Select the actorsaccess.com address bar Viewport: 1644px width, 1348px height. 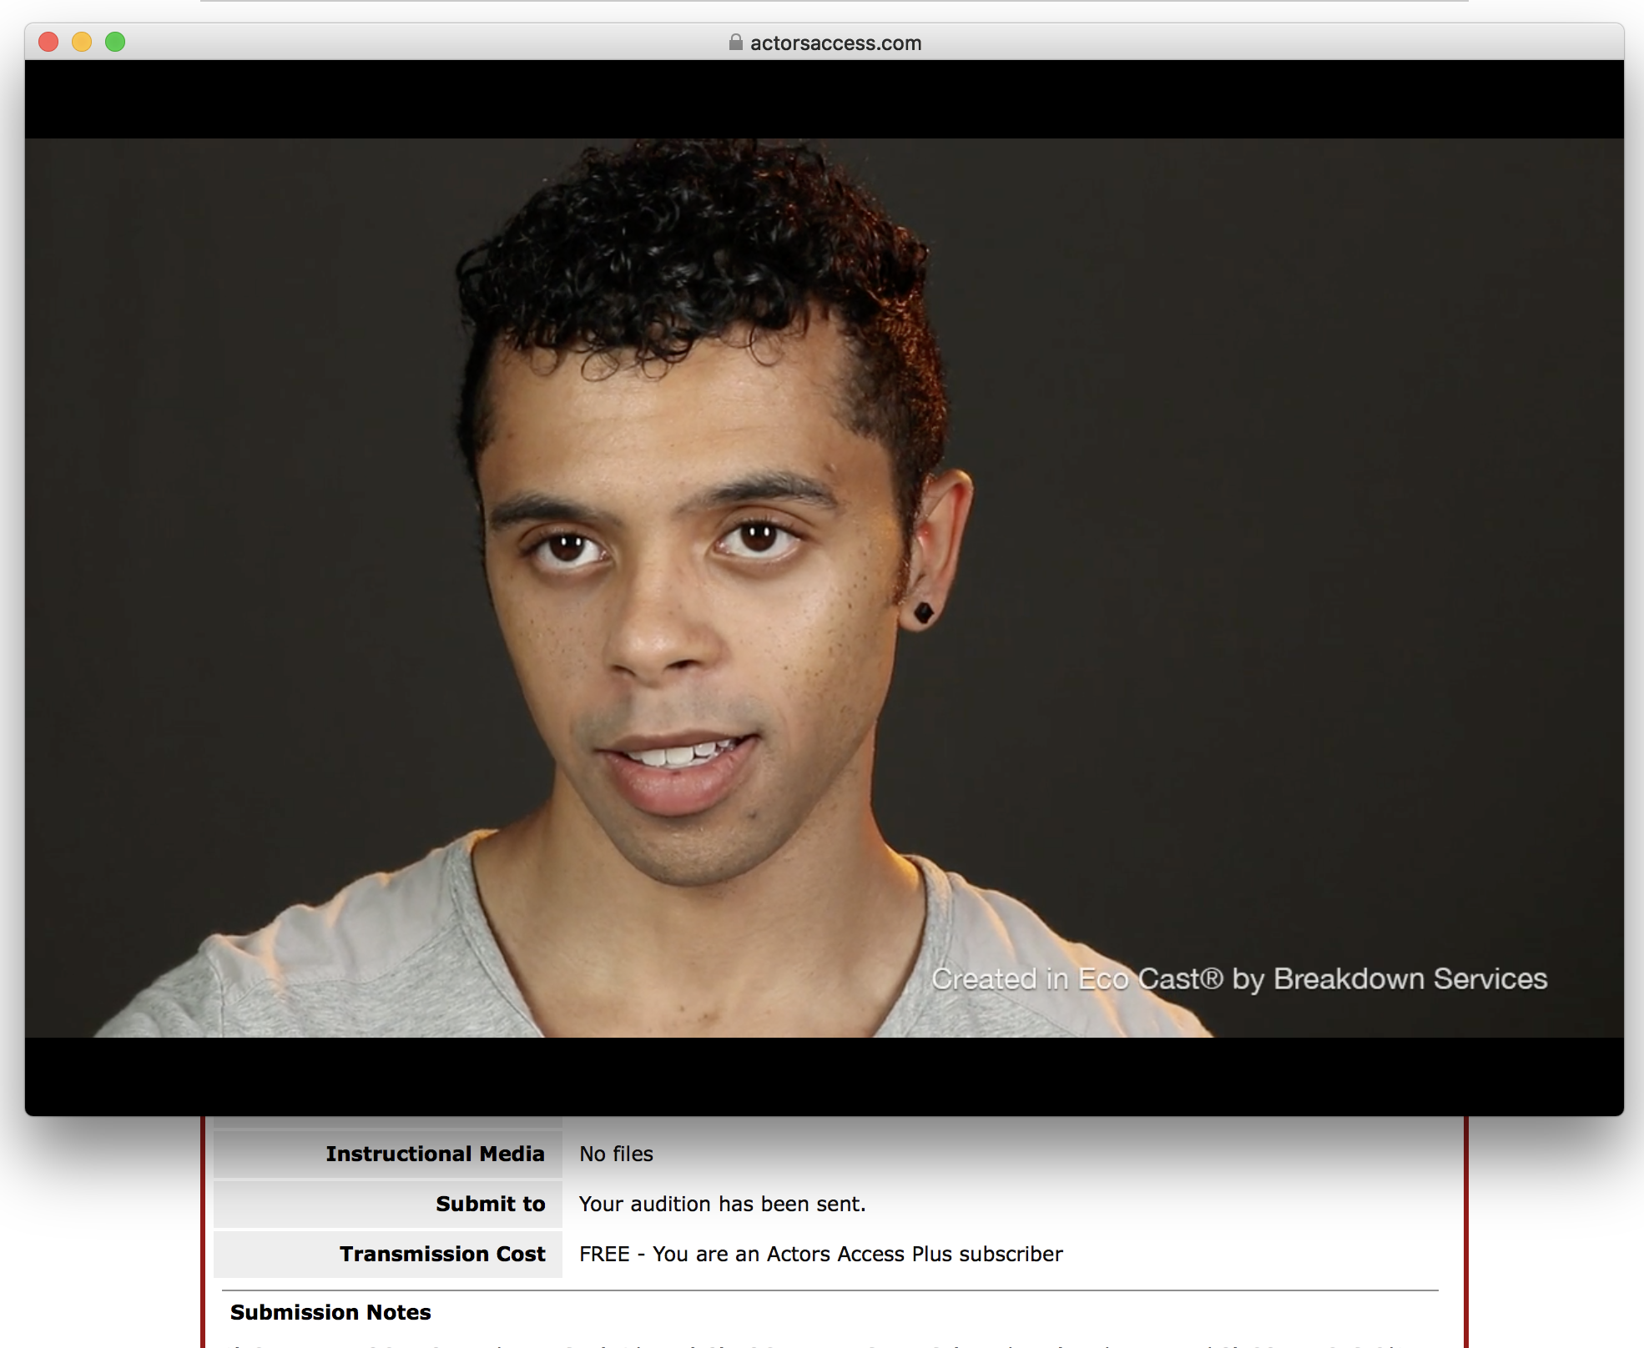[x=835, y=43]
